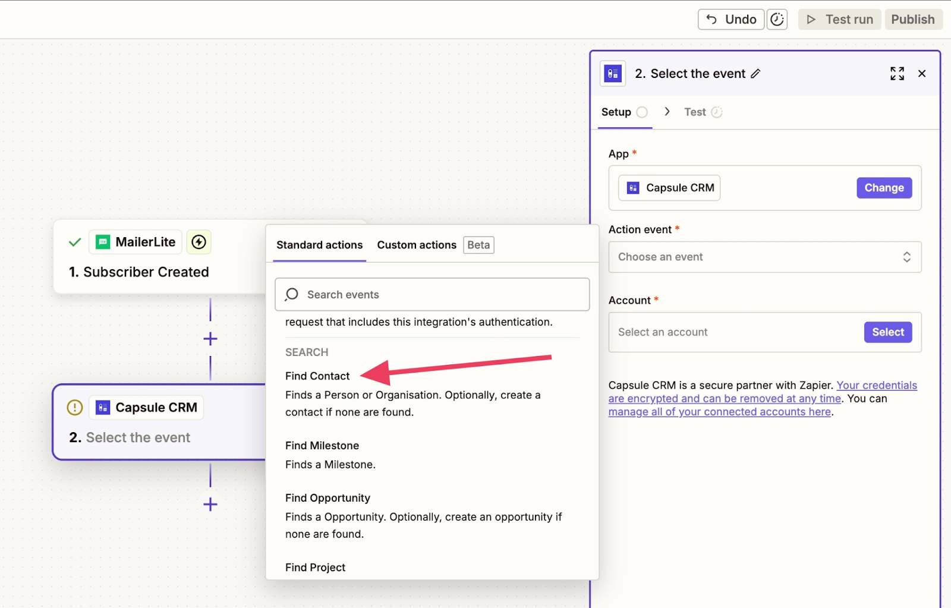Click the Beta badge next to Custom actions
Viewport: 951px width, 608px height.
[x=478, y=245]
